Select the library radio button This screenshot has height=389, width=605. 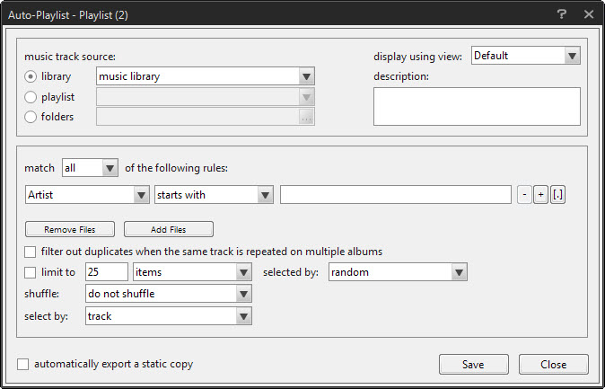point(31,76)
